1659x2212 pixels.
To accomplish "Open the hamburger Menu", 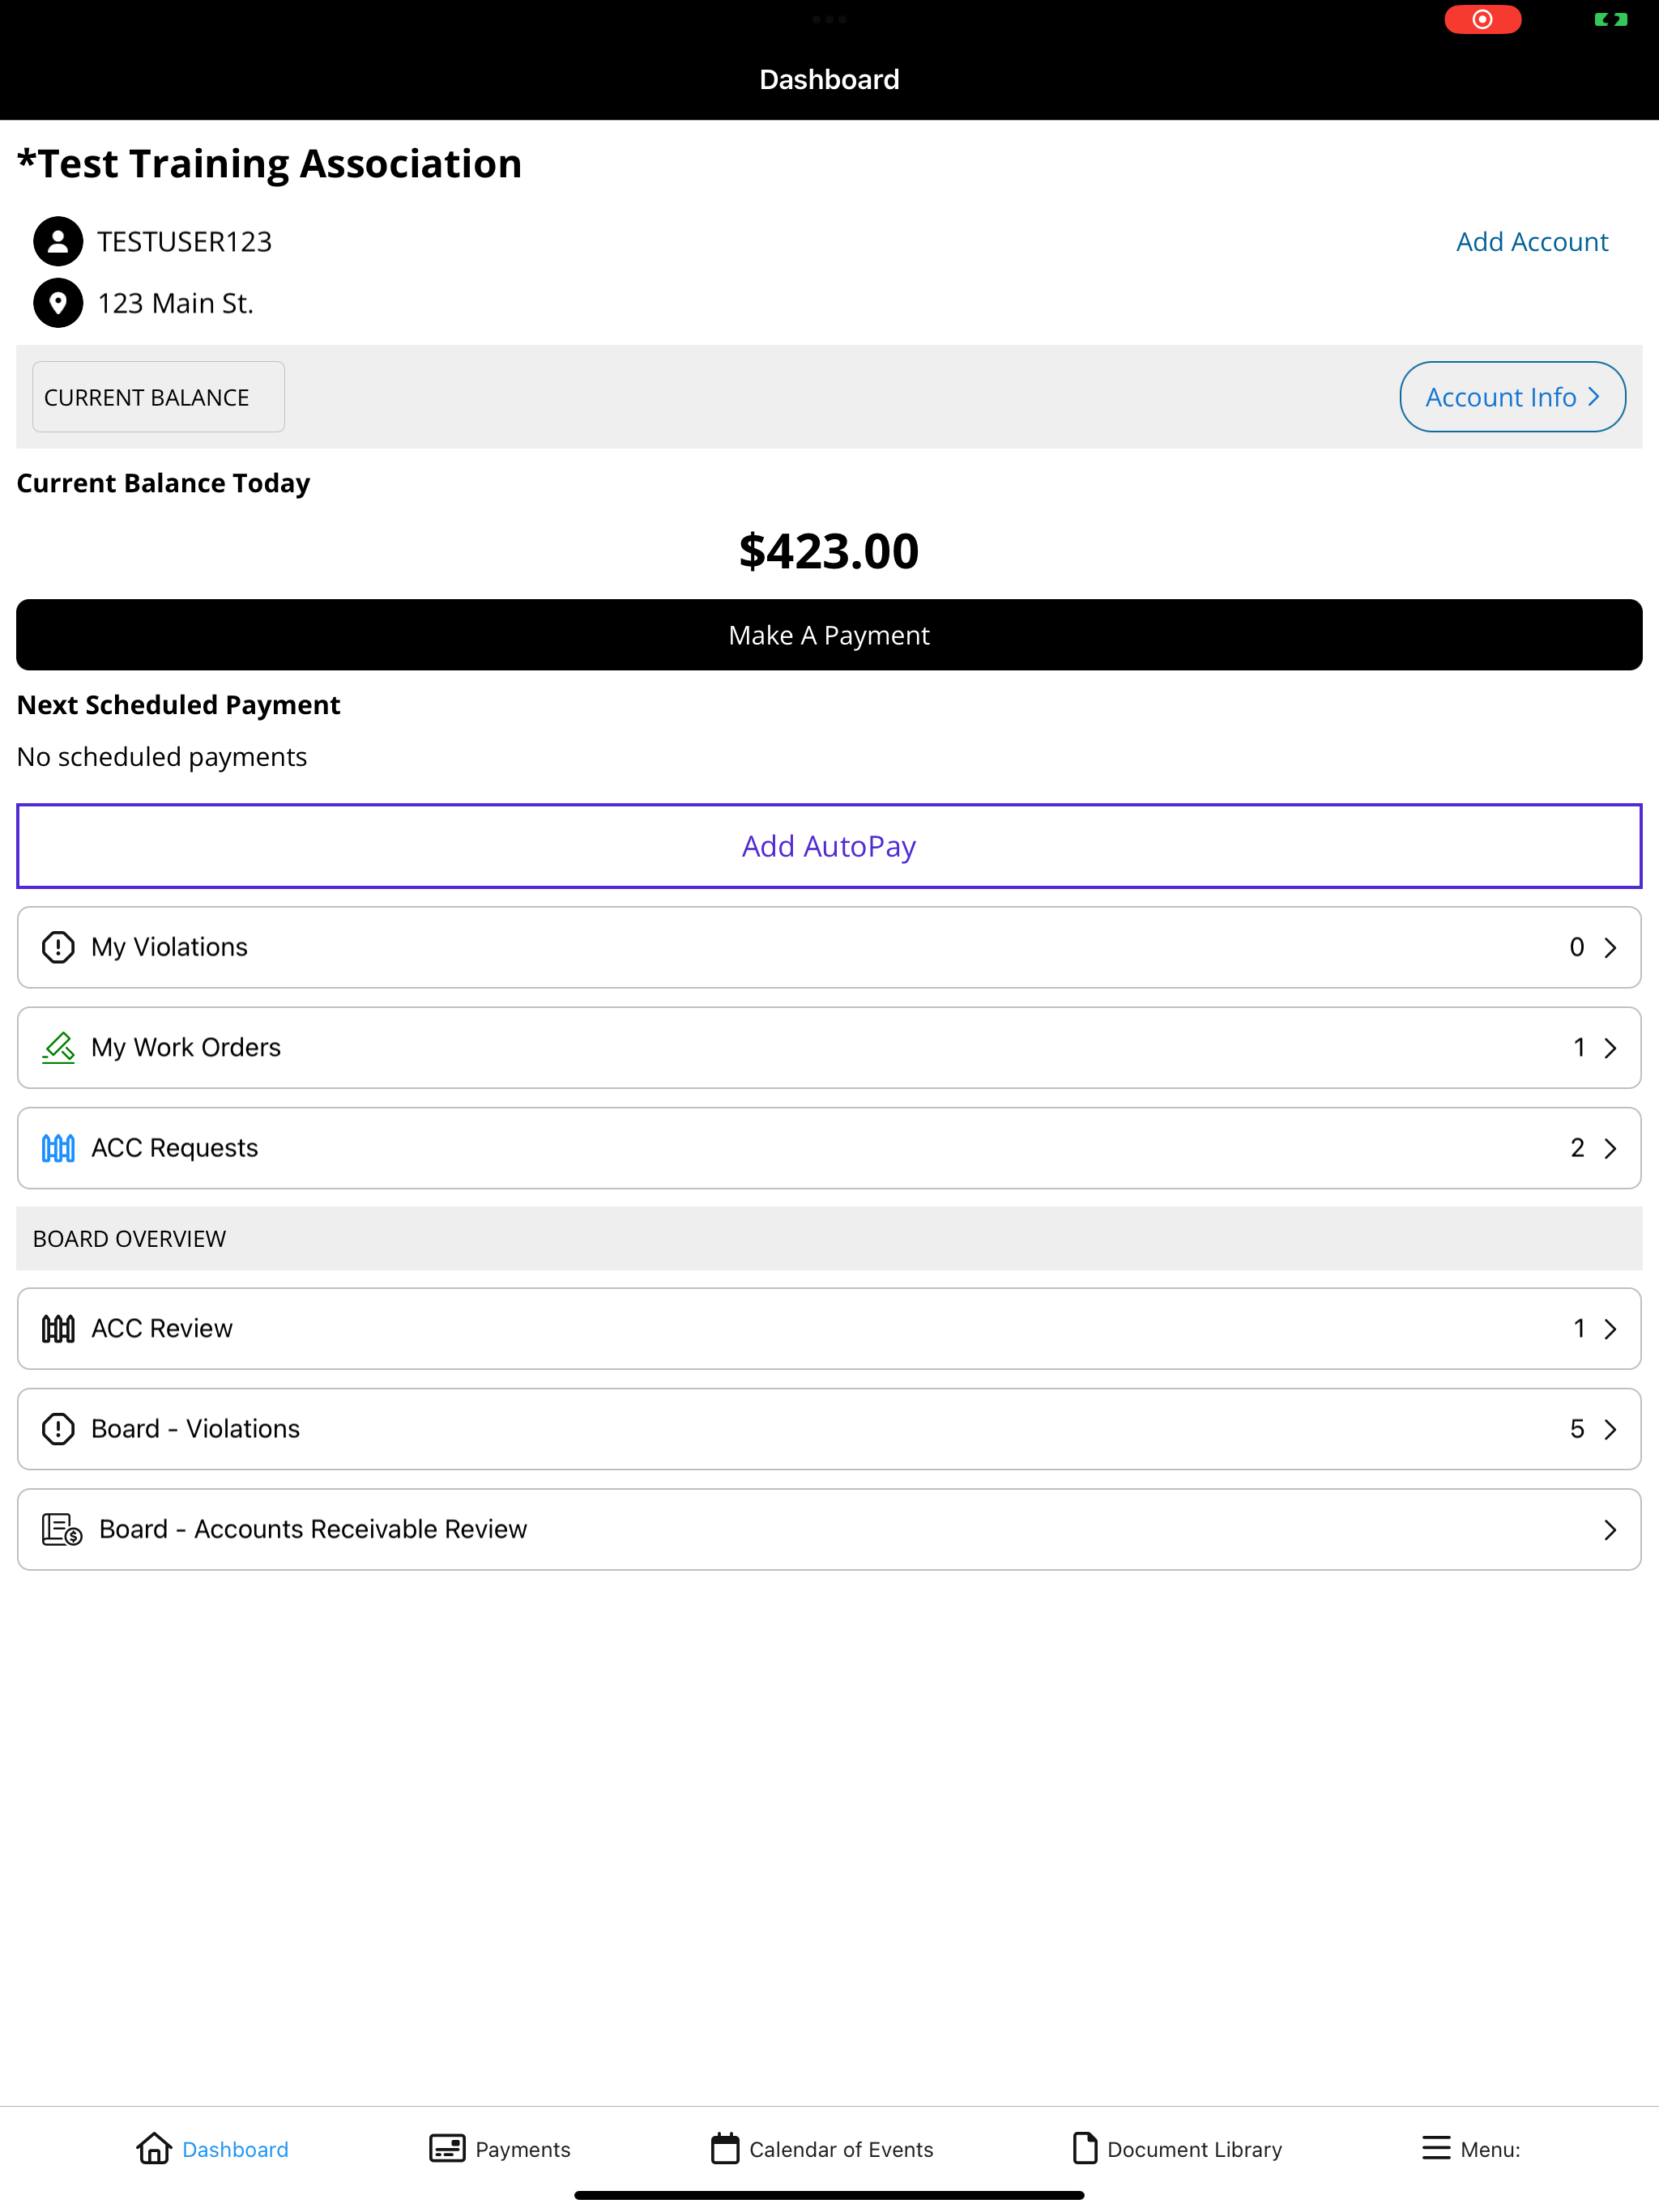I will click(x=1471, y=2149).
